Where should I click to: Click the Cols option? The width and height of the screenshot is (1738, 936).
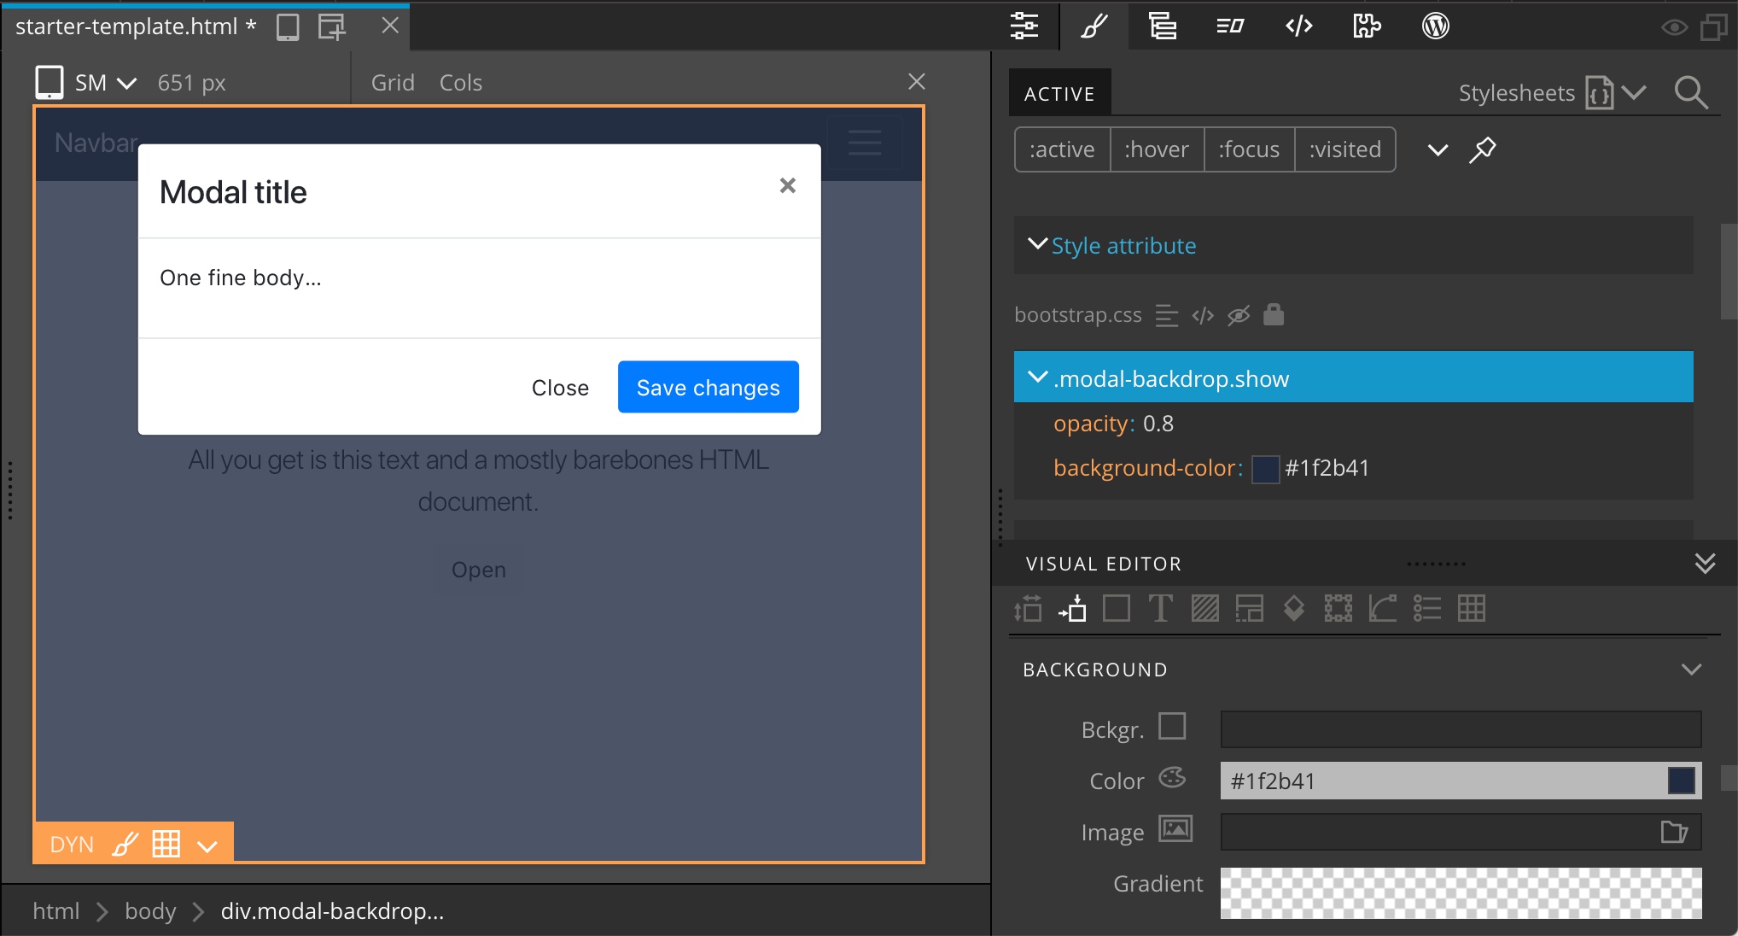[461, 83]
